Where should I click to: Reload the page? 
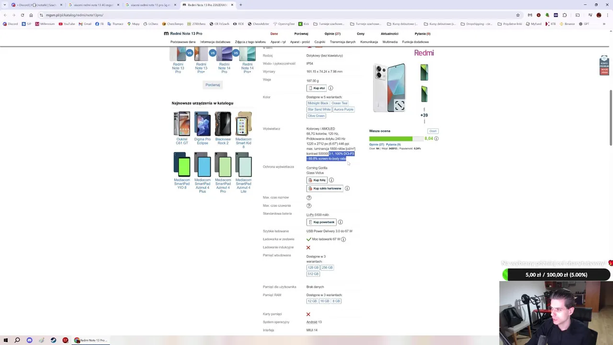22,15
